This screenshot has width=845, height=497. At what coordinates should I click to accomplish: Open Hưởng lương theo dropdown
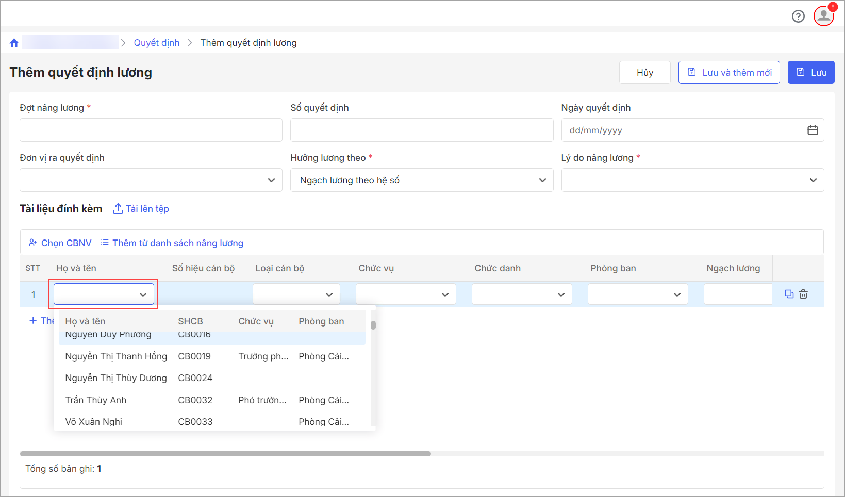421,180
